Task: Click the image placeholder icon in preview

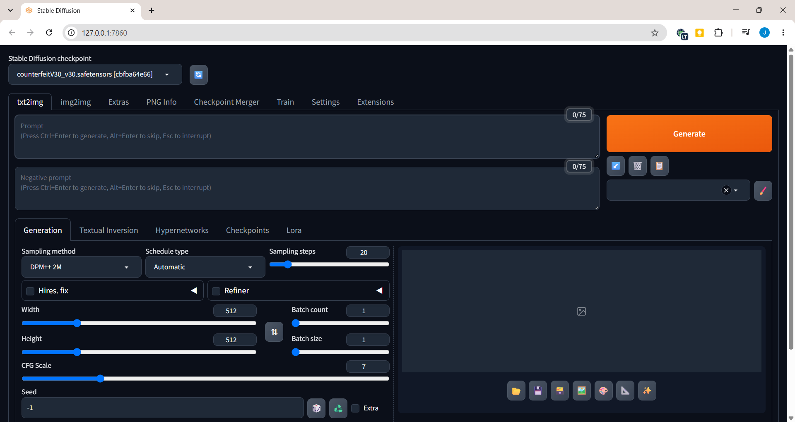Action: (x=582, y=311)
